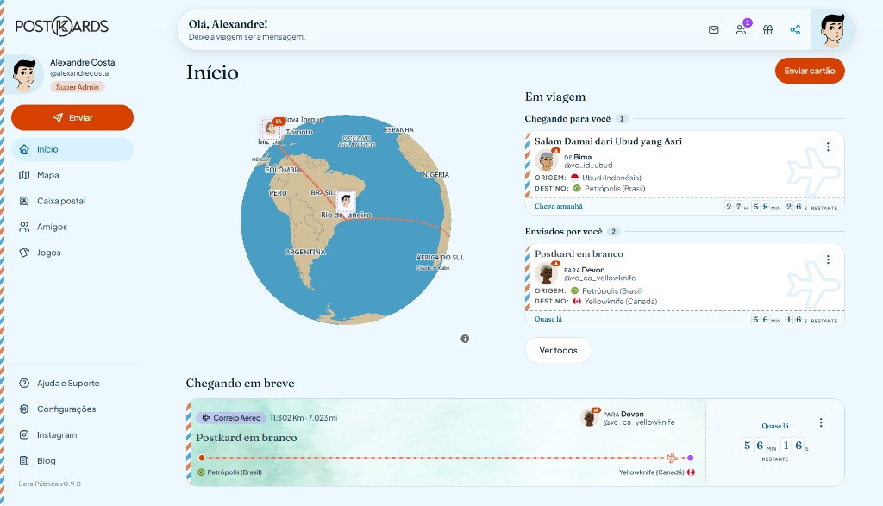Click Postkard em branco title under Enviados por você
This screenshot has width=883, height=506.
pos(579,253)
